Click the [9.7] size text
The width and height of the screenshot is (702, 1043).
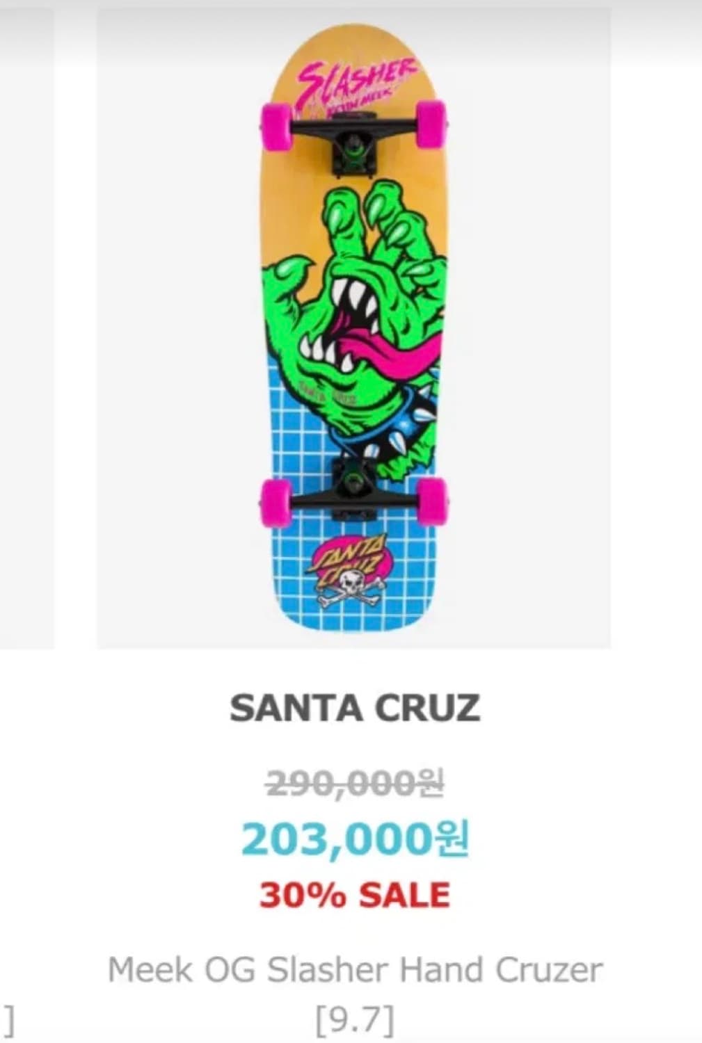tap(355, 1019)
